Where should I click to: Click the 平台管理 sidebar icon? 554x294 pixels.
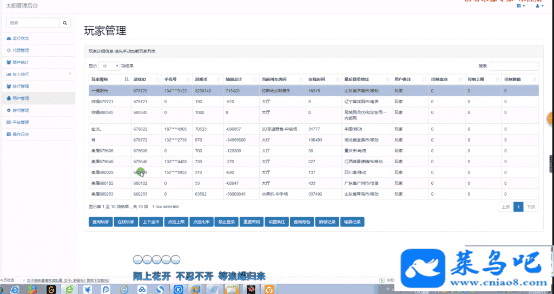coord(8,122)
